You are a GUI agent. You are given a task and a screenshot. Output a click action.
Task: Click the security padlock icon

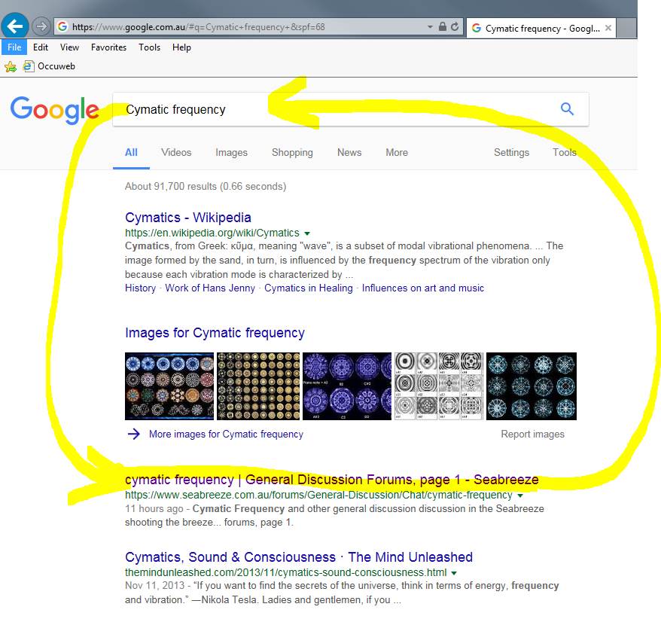[443, 26]
